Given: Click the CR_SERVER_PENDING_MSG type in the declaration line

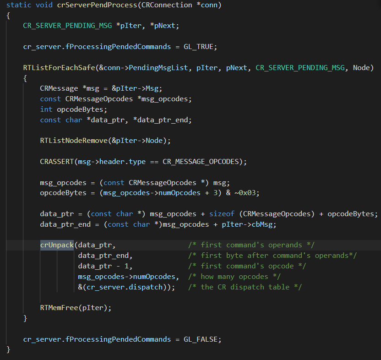Looking at the screenshot, I should (67, 26).
